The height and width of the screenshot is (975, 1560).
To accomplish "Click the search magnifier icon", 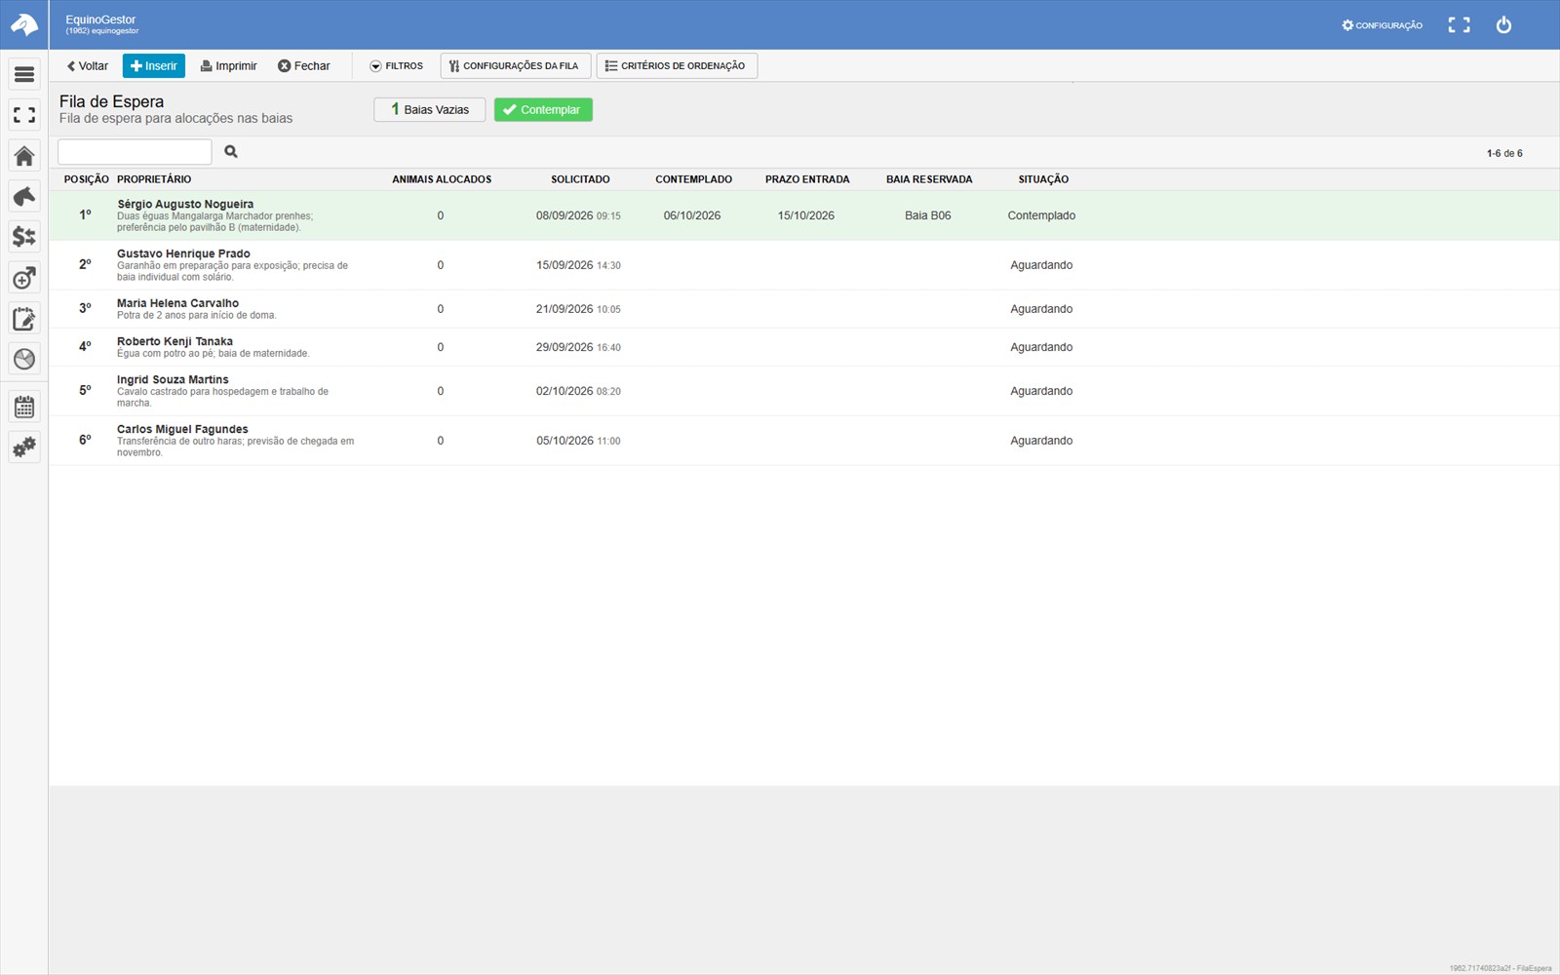I will click(x=231, y=151).
